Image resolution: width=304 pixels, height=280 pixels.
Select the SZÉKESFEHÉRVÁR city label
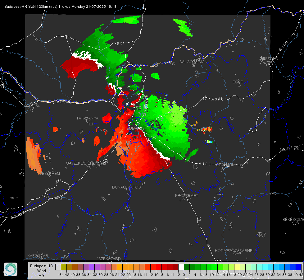[89, 163]
